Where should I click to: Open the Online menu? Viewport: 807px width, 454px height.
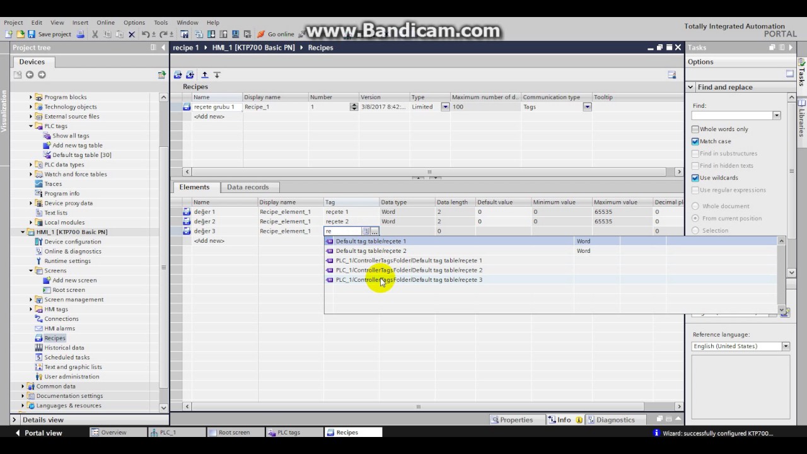[105, 22]
